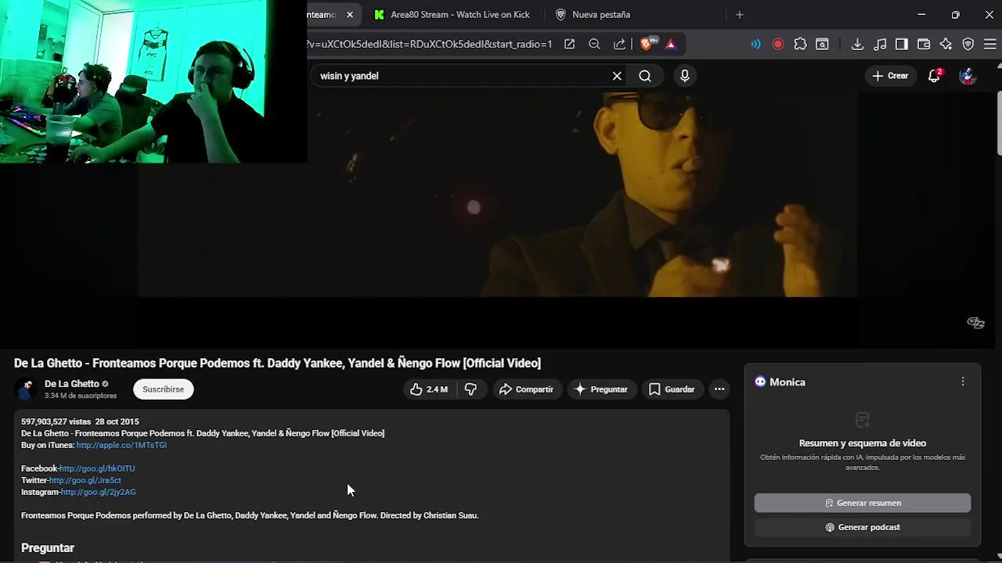Viewport: 1002px width, 563px height.
Task: Click the blue sound waves extension icon
Action: (x=755, y=45)
